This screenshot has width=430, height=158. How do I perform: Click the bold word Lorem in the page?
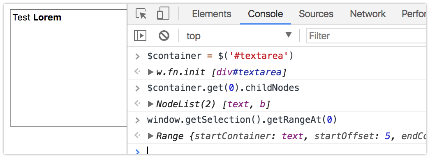47,18
